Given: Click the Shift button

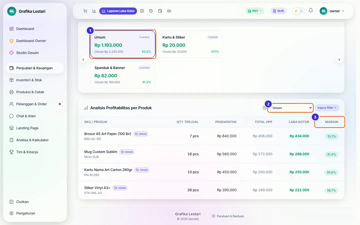Looking at the screenshot, I should (x=278, y=11).
